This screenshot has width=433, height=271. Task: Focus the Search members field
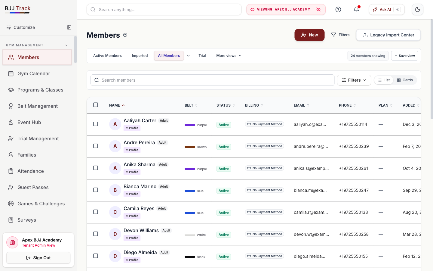(x=213, y=80)
